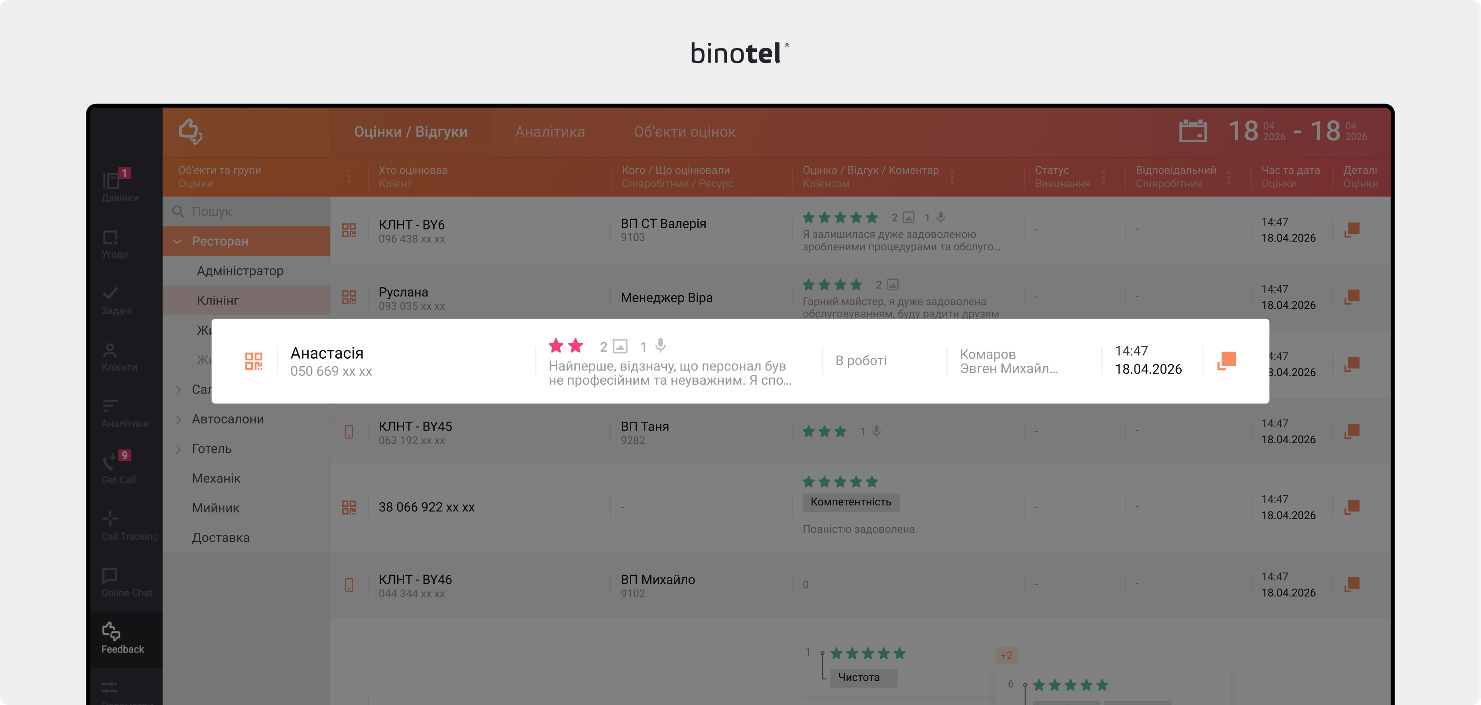Image resolution: width=1481 pixels, height=705 pixels.
Task: Open rating details for КЛНТ - BY46
Action: coord(1352,585)
